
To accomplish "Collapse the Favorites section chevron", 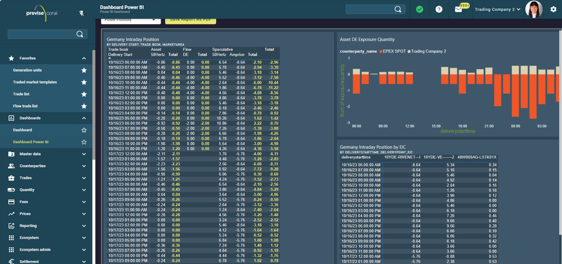I will point(84,58).
